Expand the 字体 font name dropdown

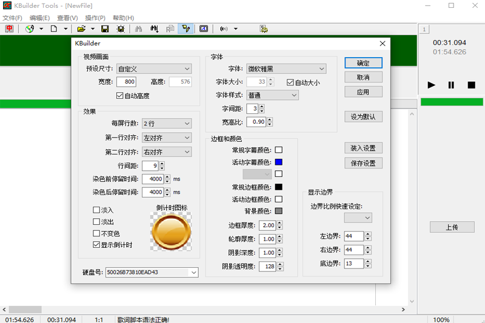coord(286,69)
